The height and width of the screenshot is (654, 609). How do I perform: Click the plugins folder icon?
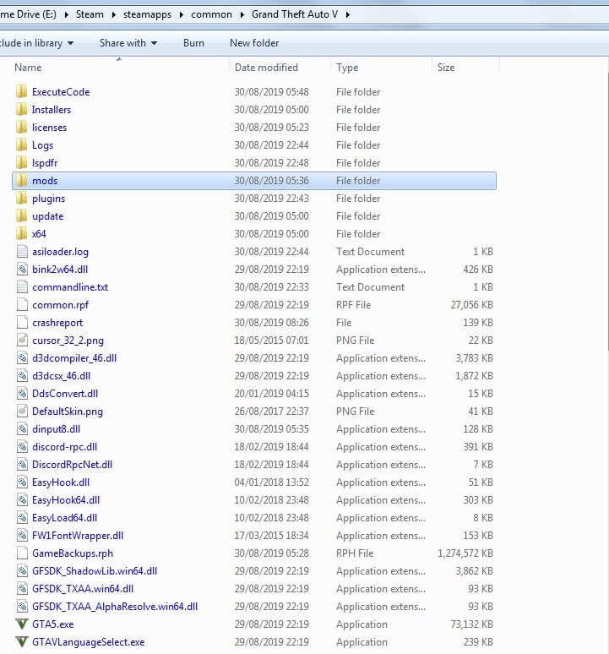tap(22, 199)
